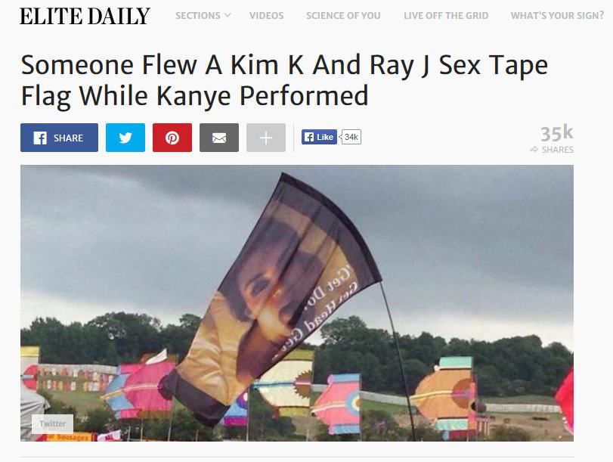Click Facebook logo inside the Like button
Image resolution: width=613 pixels, height=462 pixels.
(309, 137)
